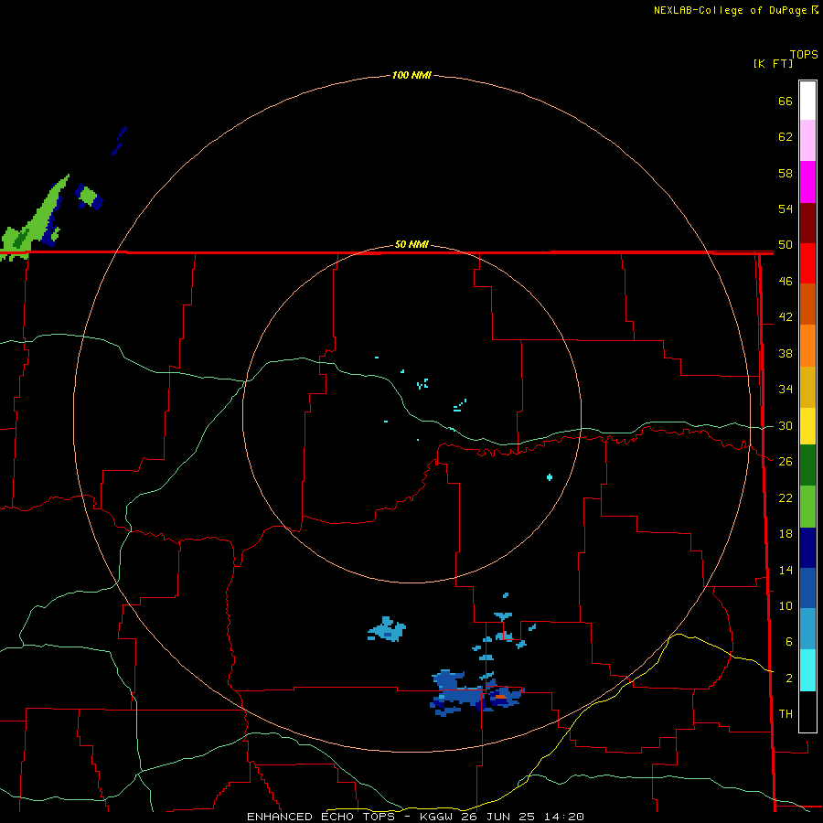Click the "2" value on the legend

789,678
